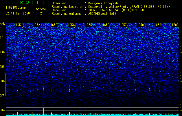Click the 1700 time marker

point(175,25)
